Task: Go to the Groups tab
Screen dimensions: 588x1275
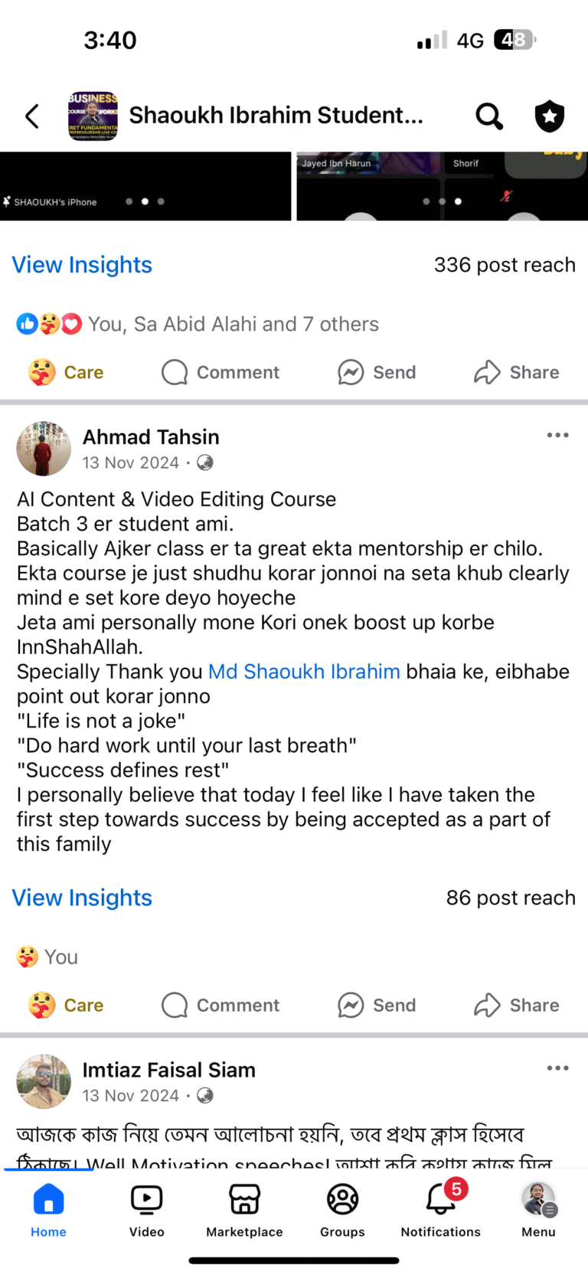Action: pyautogui.click(x=342, y=1209)
